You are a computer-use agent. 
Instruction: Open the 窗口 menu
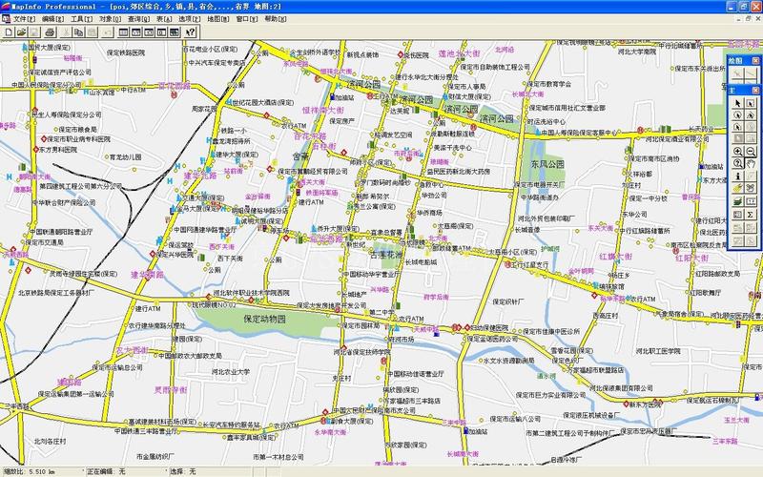(247, 19)
